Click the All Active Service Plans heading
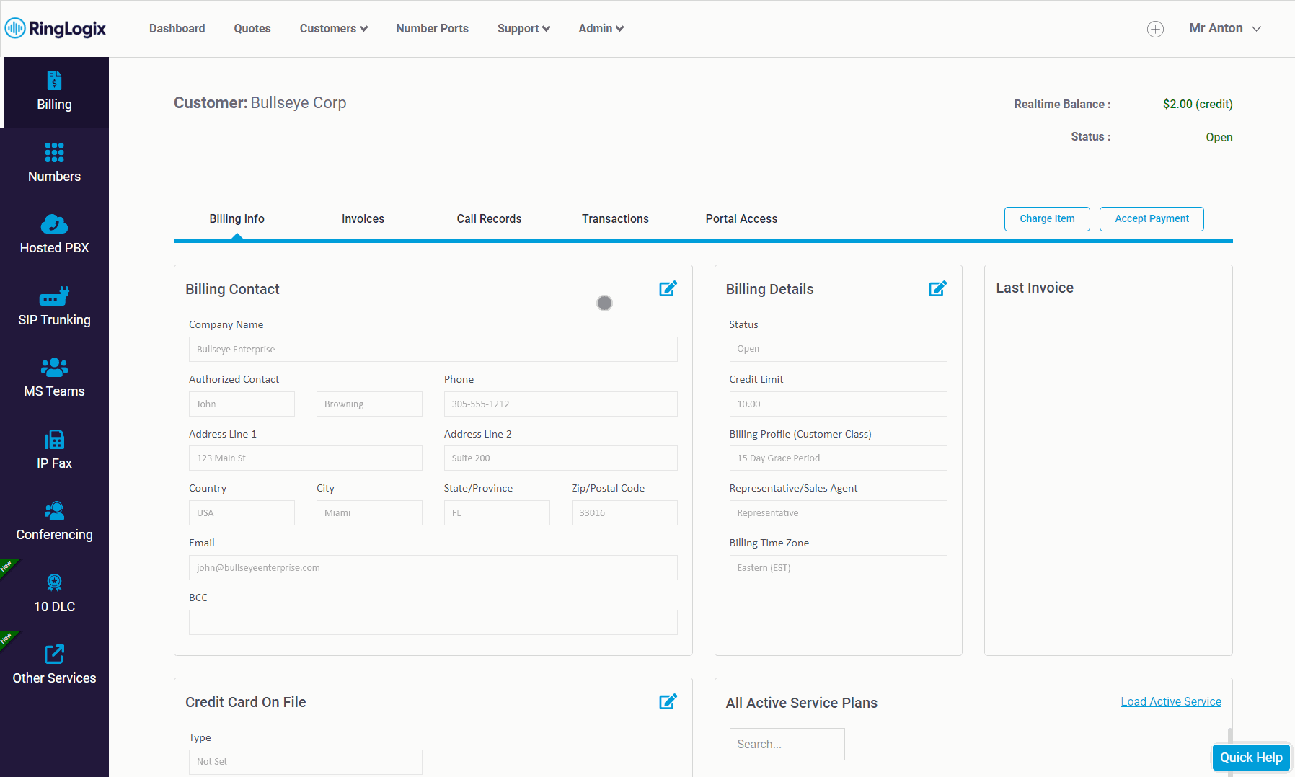The image size is (1295, 777). (x=802, y=703)
